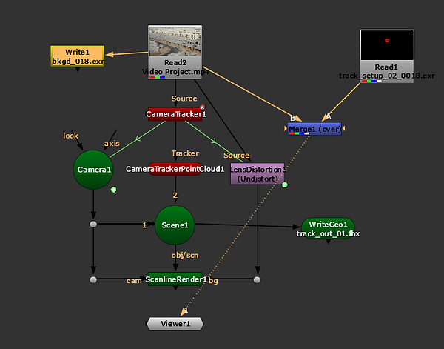Viewport: 444px width, 349px height.
Task: Select the Viewer1 node
Action: point(175,324)
